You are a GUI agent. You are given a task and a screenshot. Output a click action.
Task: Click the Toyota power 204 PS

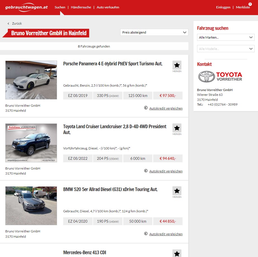108,158
